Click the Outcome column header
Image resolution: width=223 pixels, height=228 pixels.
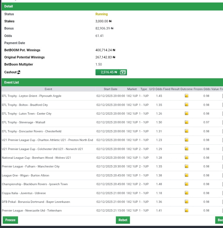point(186,89)
